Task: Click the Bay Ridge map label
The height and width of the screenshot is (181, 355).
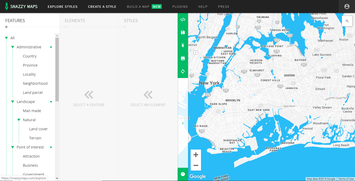Action: [x=200, y=126]
